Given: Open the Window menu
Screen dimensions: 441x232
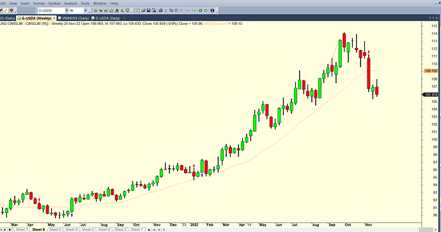Looking at the screenshot, I should pos(100,3).
